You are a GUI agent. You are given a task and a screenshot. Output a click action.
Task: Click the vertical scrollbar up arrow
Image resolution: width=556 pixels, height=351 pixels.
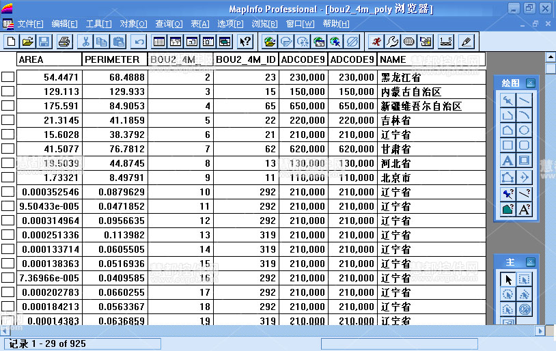[x=551, y=57]
